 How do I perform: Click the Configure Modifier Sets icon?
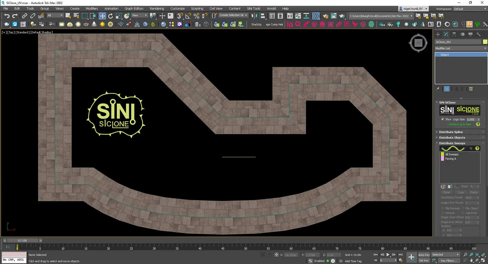tap(471, 89)
